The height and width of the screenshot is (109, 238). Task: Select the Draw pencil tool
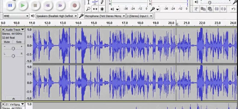click(102, 2)
